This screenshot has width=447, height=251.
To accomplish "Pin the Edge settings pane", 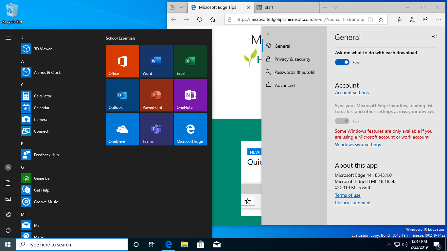I will click(x=435, y=37).
